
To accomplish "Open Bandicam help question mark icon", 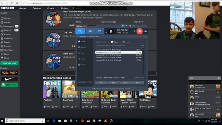I will pos(134,26).
